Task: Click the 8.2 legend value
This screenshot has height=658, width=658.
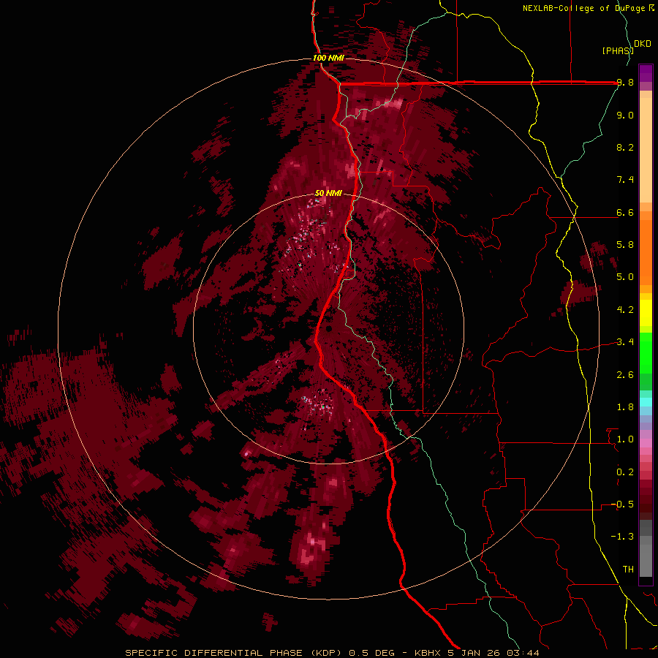Action: pos(625,147)
